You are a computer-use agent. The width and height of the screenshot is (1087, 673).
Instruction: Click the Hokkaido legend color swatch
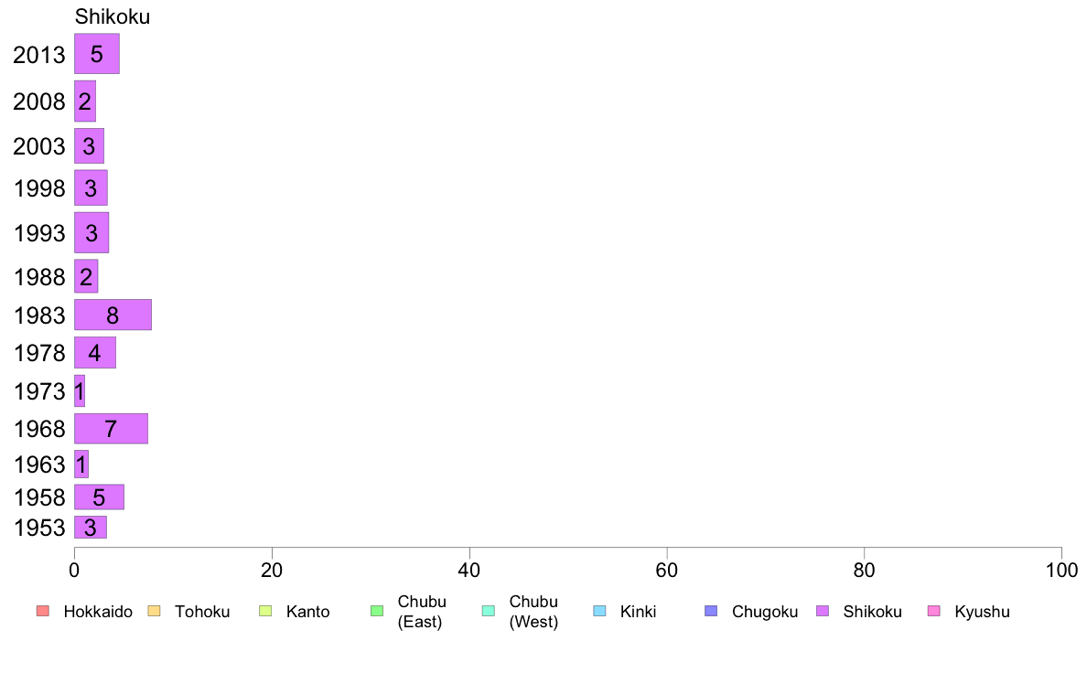click(x=43, y=611)
